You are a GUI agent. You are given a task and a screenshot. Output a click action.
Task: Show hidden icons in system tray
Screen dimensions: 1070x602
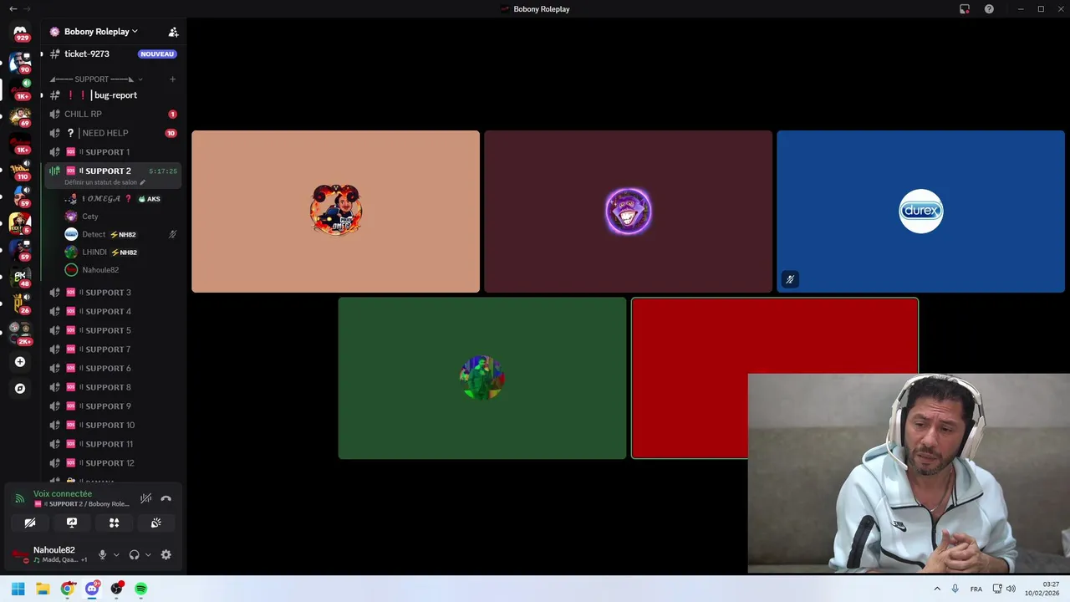click(x=937, y=589)
